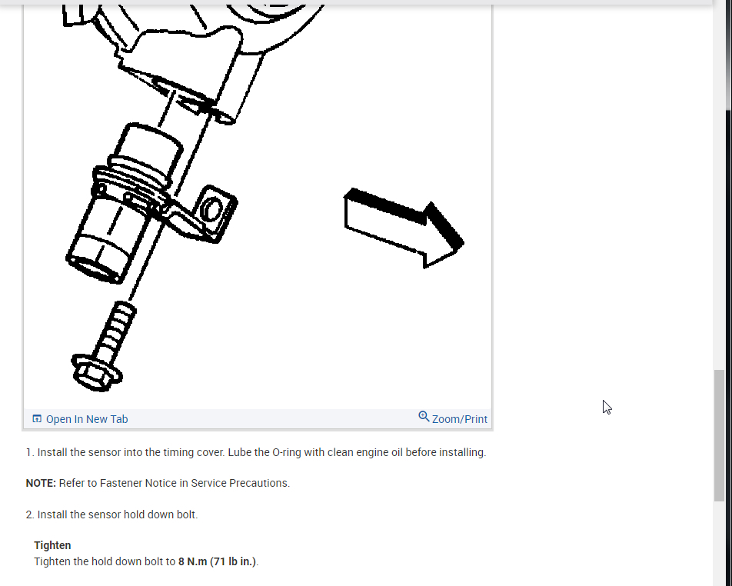Click the step 1 text about timing cover
Image resolution: width=732 pixels, height=586 pixels.
pos(256,452)
